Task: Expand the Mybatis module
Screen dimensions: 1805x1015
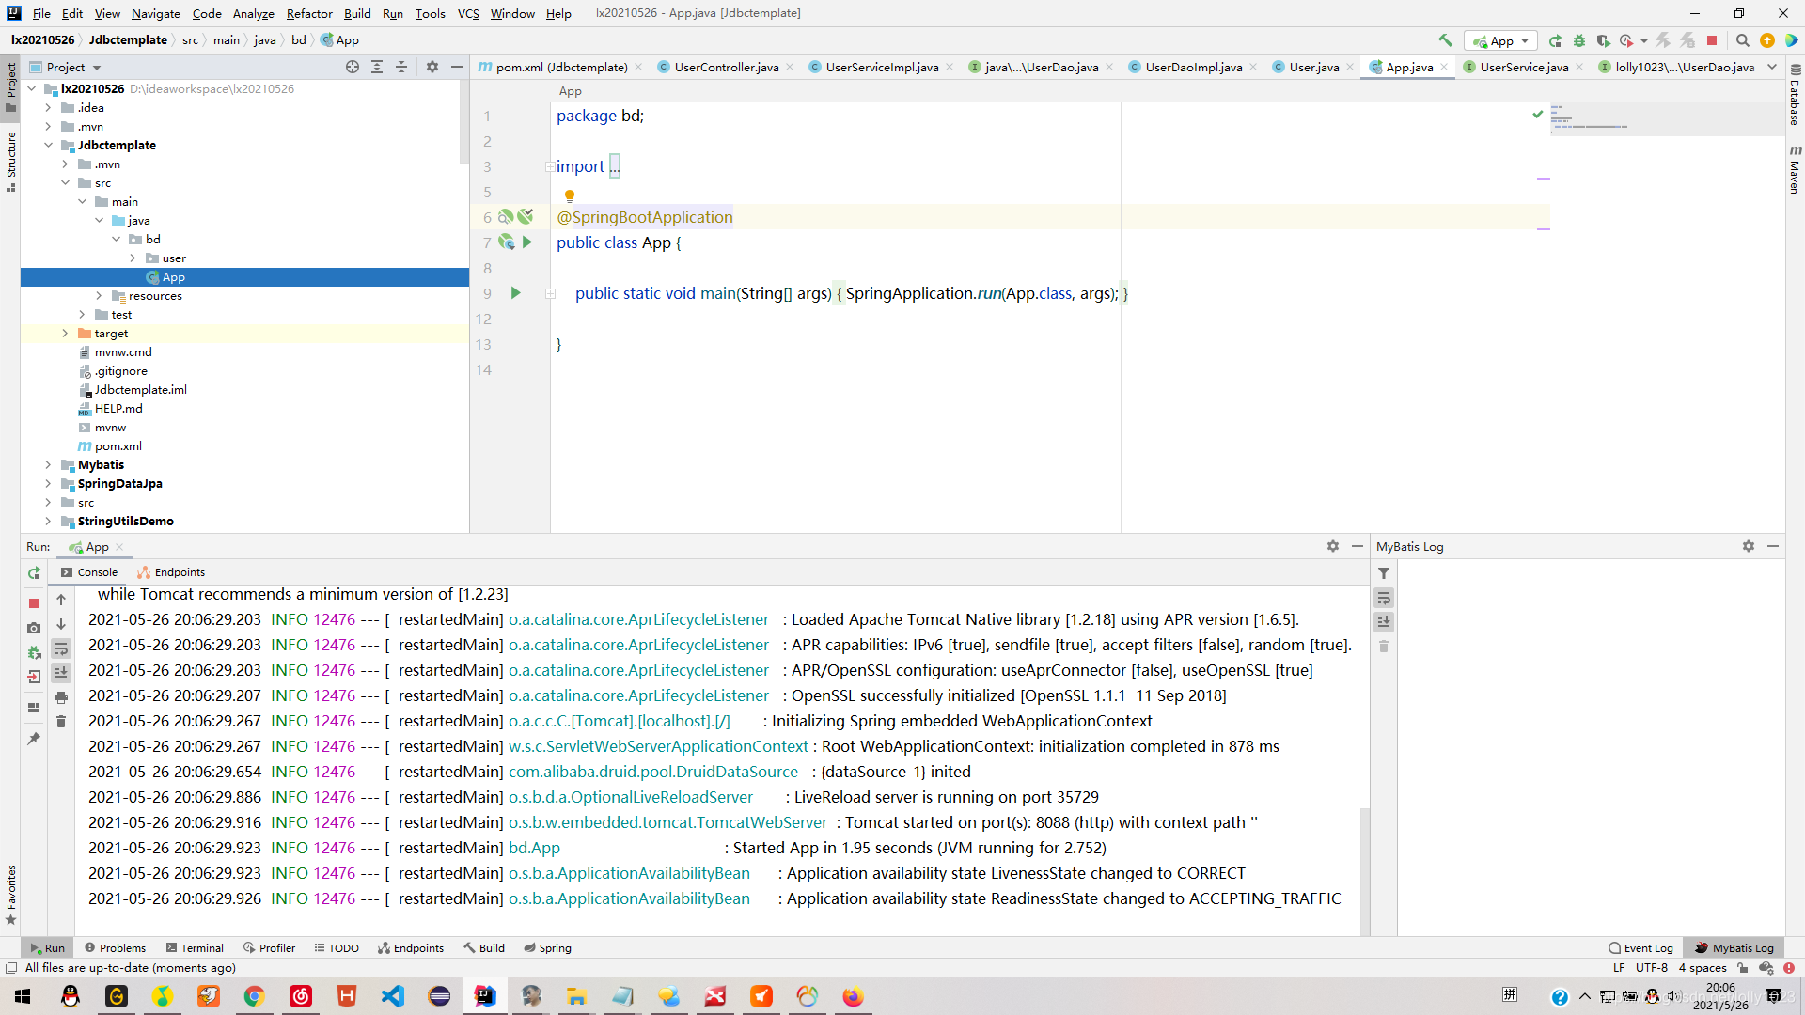Action: [x=48, y=465]
